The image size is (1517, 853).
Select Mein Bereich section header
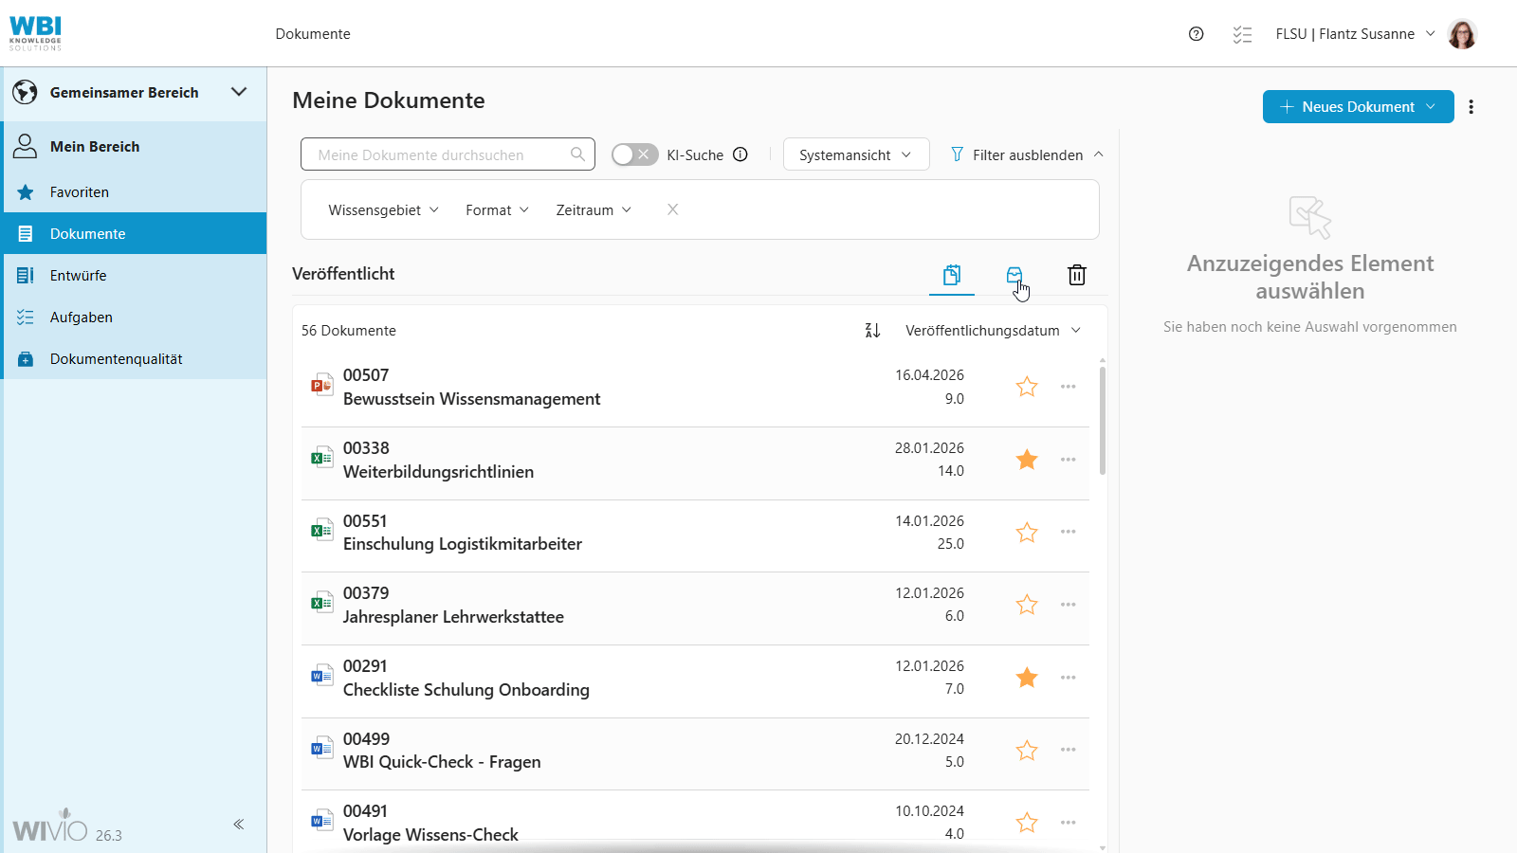[x=135, y=146]
